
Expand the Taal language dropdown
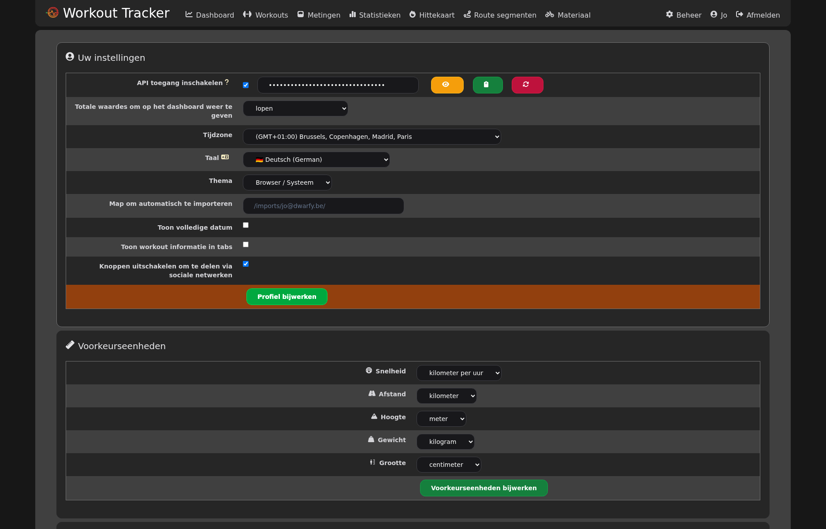click(x=316, y=160)
